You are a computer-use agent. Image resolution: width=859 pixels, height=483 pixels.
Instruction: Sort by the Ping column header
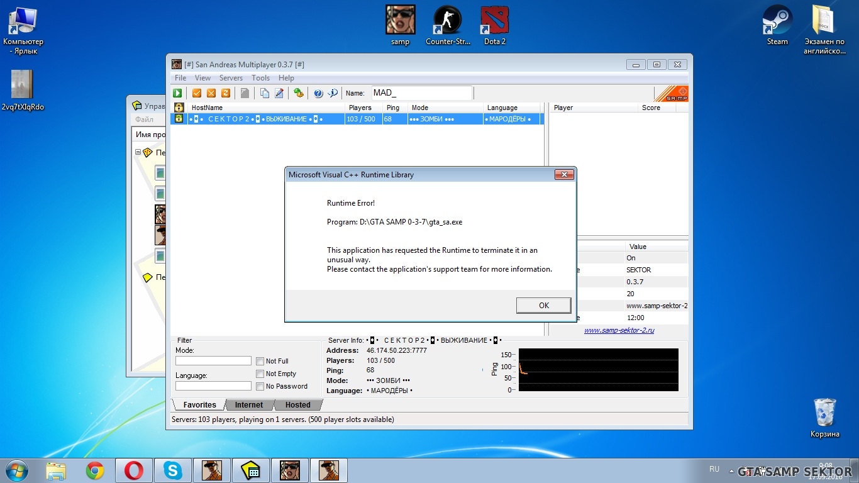(395, 108)
